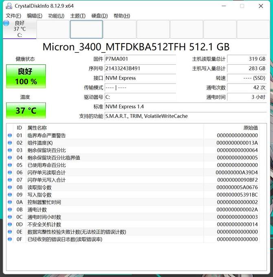Click the status orb of row 04 剩余保留块百分比临界值

tap(10, 158)
